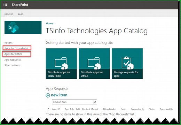Click the Edit column header
Image resolution: width=181 pixels, height=125 pixels.
click(78, 109)
